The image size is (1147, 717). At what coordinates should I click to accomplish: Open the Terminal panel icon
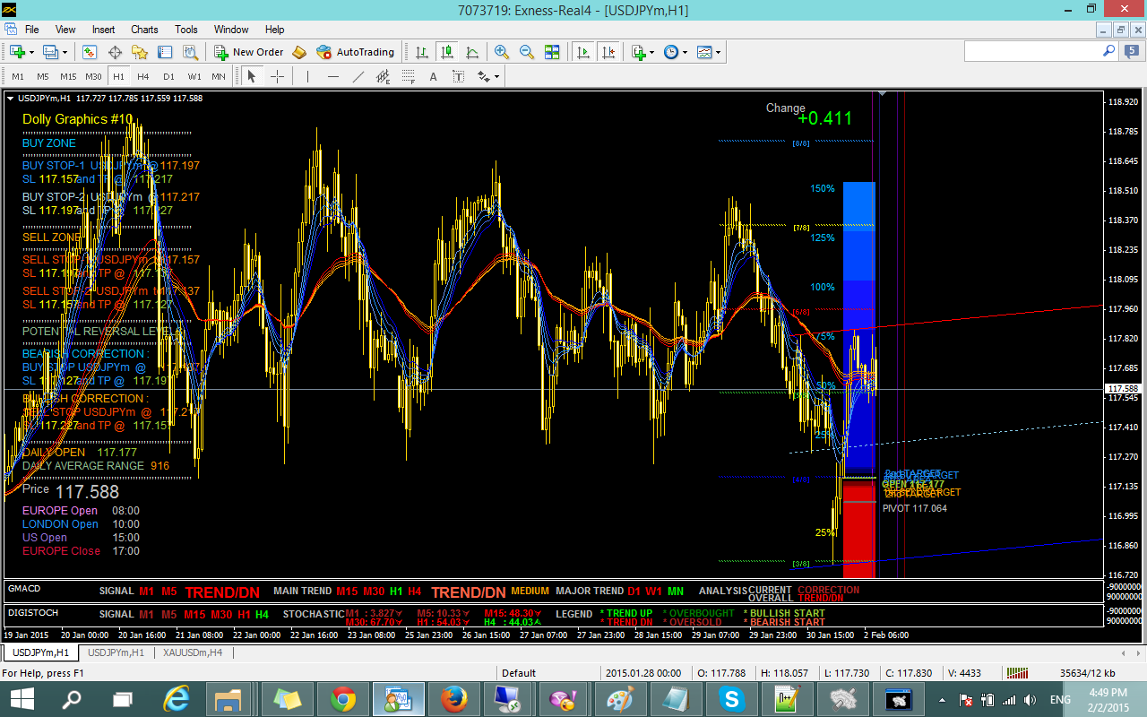tap(165, 52)
